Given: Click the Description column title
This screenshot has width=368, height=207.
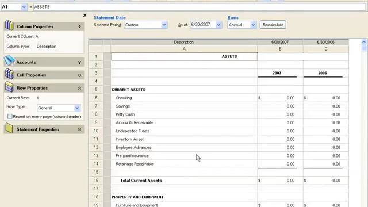Looking at the screenshot, I should [x=184, y=42].
